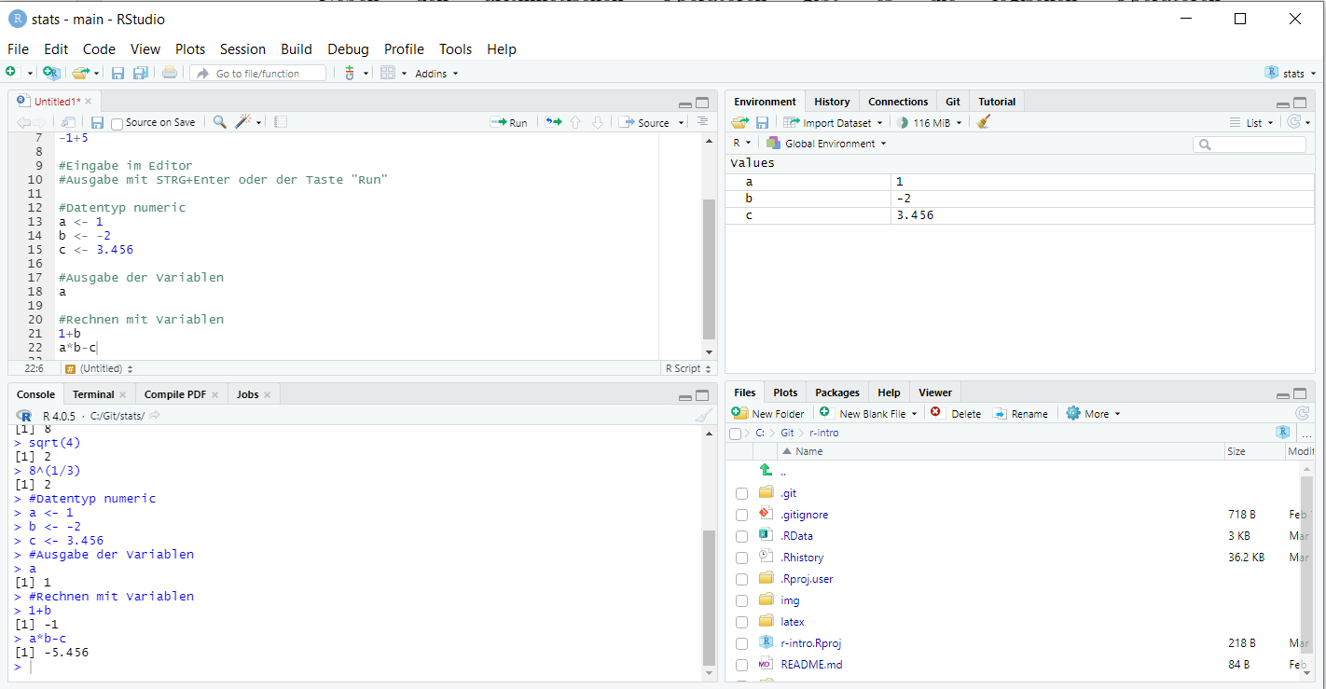The image size is (1326, 689).
Task: Click New Folder in Files pane
Action: pyautogui.click(x=768, y=414)
